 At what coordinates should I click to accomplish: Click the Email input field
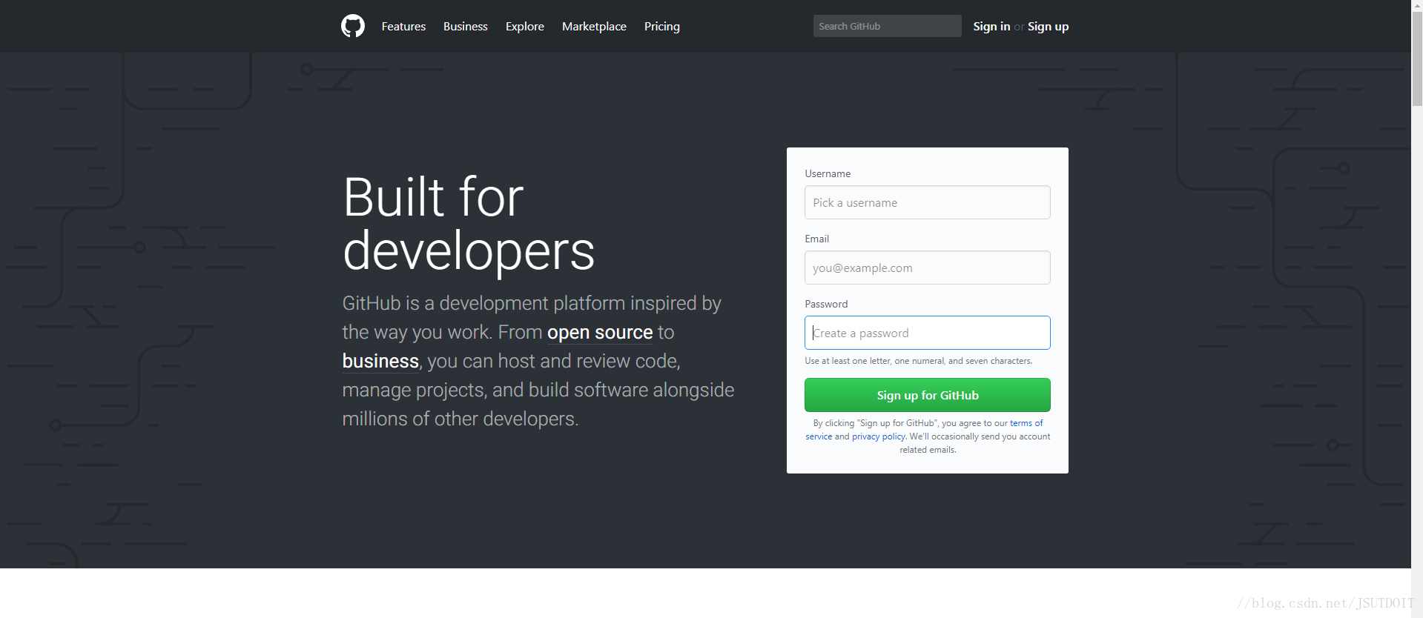click(x=927, y=268)
